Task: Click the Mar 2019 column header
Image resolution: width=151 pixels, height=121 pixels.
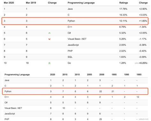Action: 31,3
